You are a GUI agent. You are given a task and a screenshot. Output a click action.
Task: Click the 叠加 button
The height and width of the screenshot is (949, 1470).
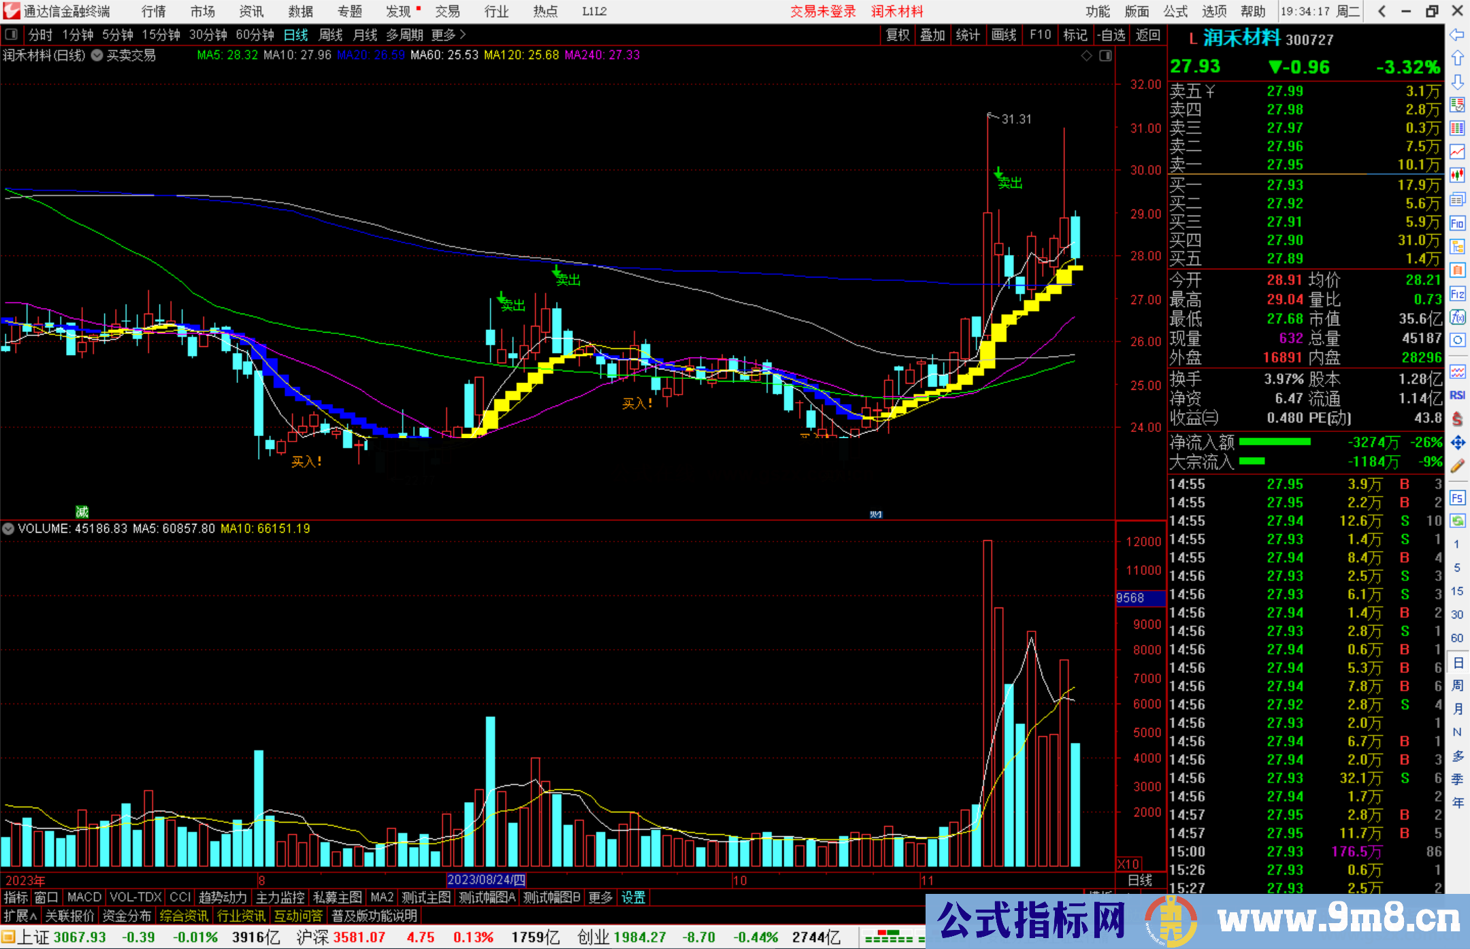pyautogui.click(x=932, y=35)
